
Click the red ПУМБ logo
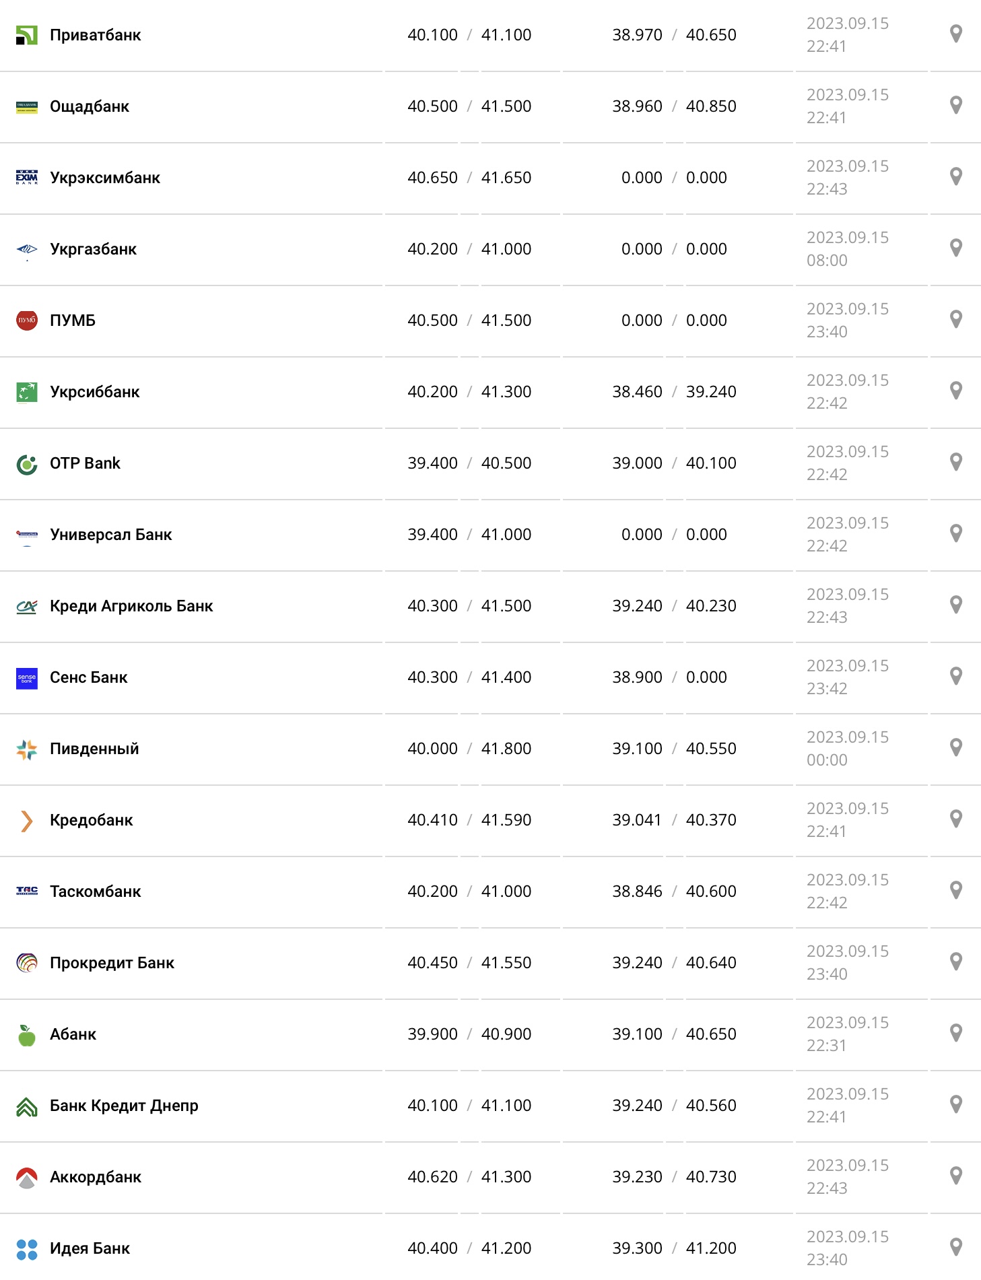pos(26,321)
